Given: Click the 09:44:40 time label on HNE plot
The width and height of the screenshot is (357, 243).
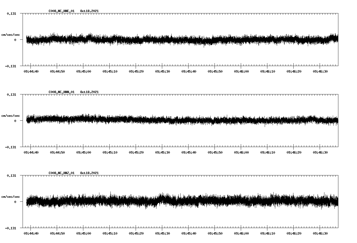Looking at the screenshot, I should tap(31, 72).
